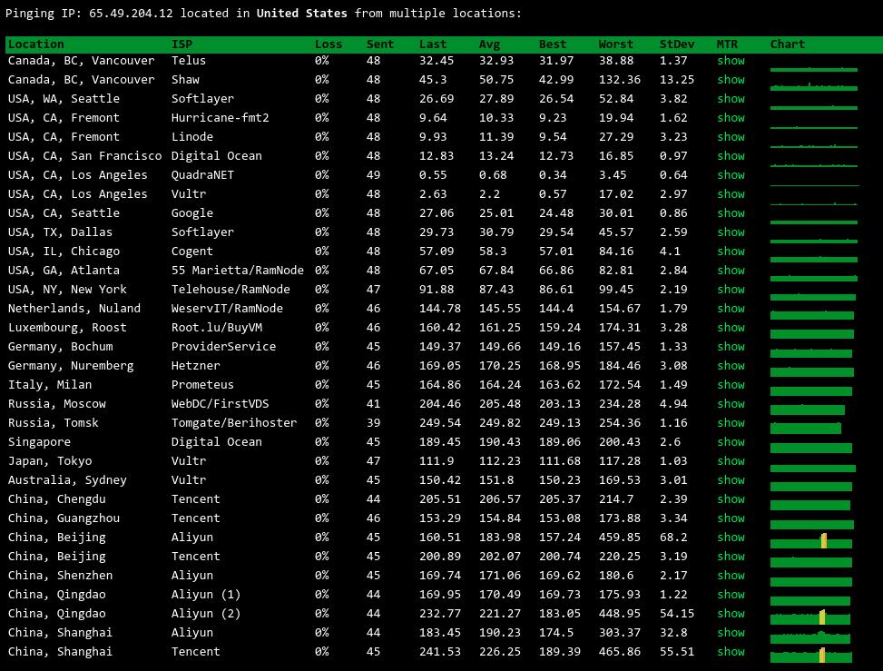
Task: Open 'show' for Telehouse/RamNode New York
Action: coord(731,290)
